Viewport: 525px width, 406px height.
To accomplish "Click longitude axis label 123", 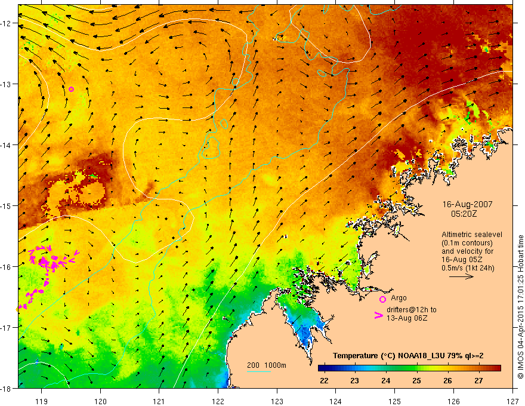I will [277, 401].
